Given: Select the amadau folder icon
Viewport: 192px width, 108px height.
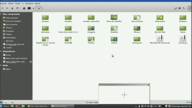Looking at the screenshot, I should click(x=45, y=17).
